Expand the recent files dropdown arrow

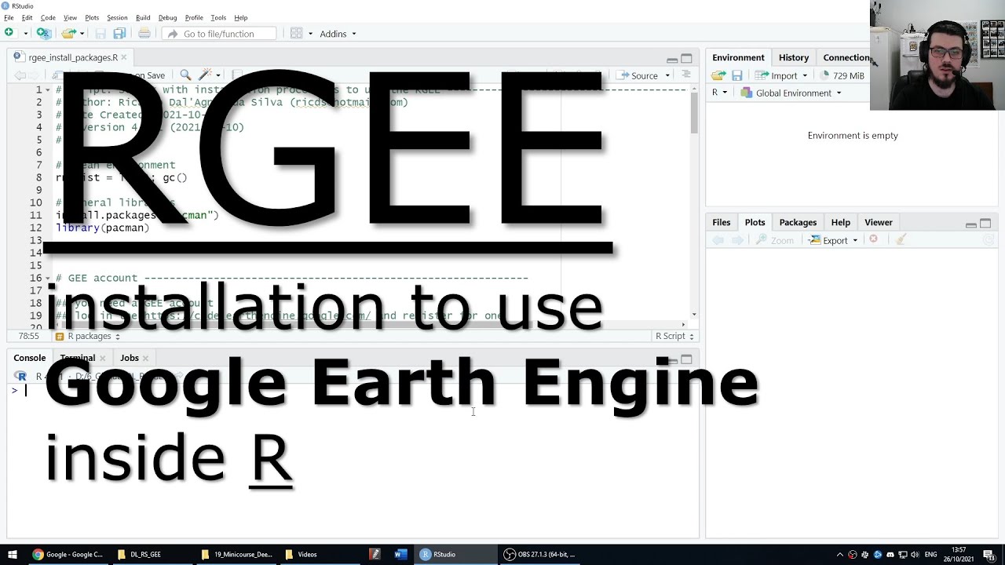(82, 34)
